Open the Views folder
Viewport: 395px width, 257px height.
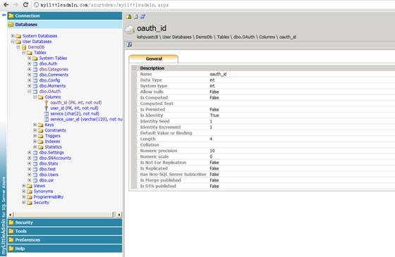(x=39, y=186)
